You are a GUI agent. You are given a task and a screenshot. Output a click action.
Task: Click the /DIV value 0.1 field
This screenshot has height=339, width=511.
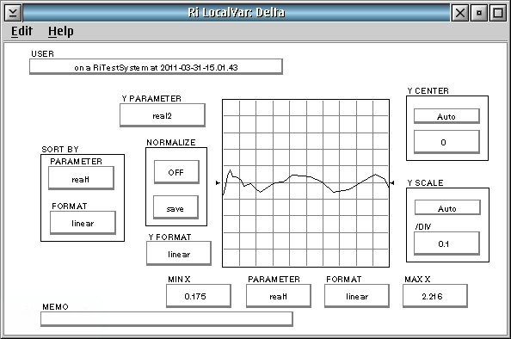[446, 243]
